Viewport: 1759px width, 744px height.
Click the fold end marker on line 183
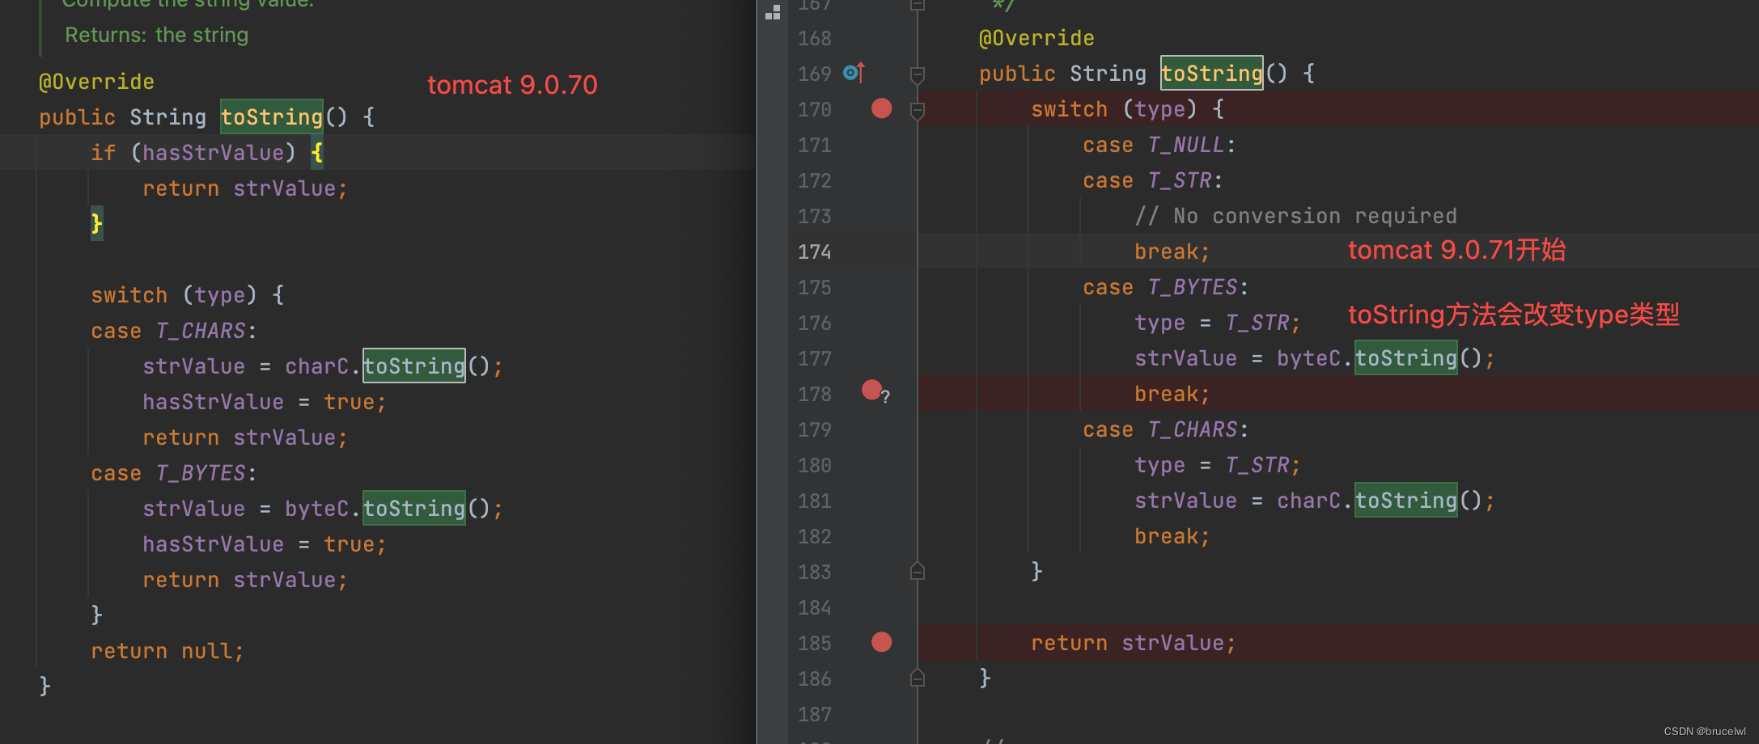coord(918,571)
